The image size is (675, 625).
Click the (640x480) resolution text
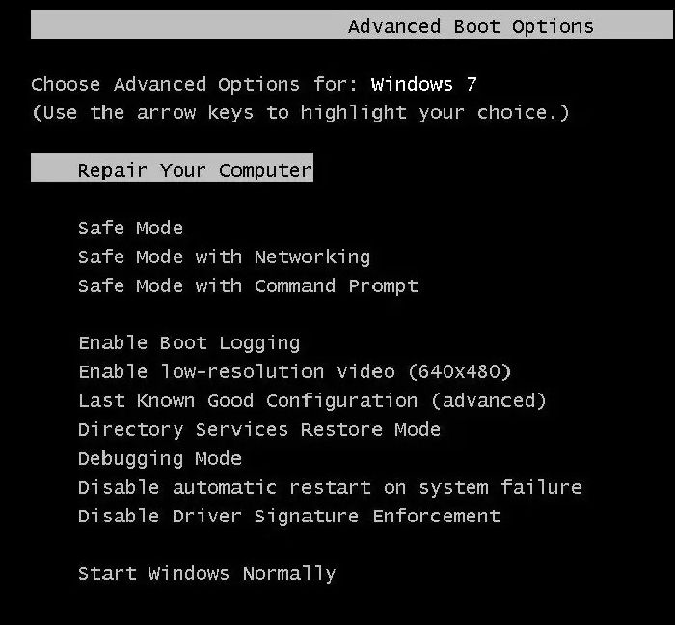pyautogui.click(x=460, y=372)
